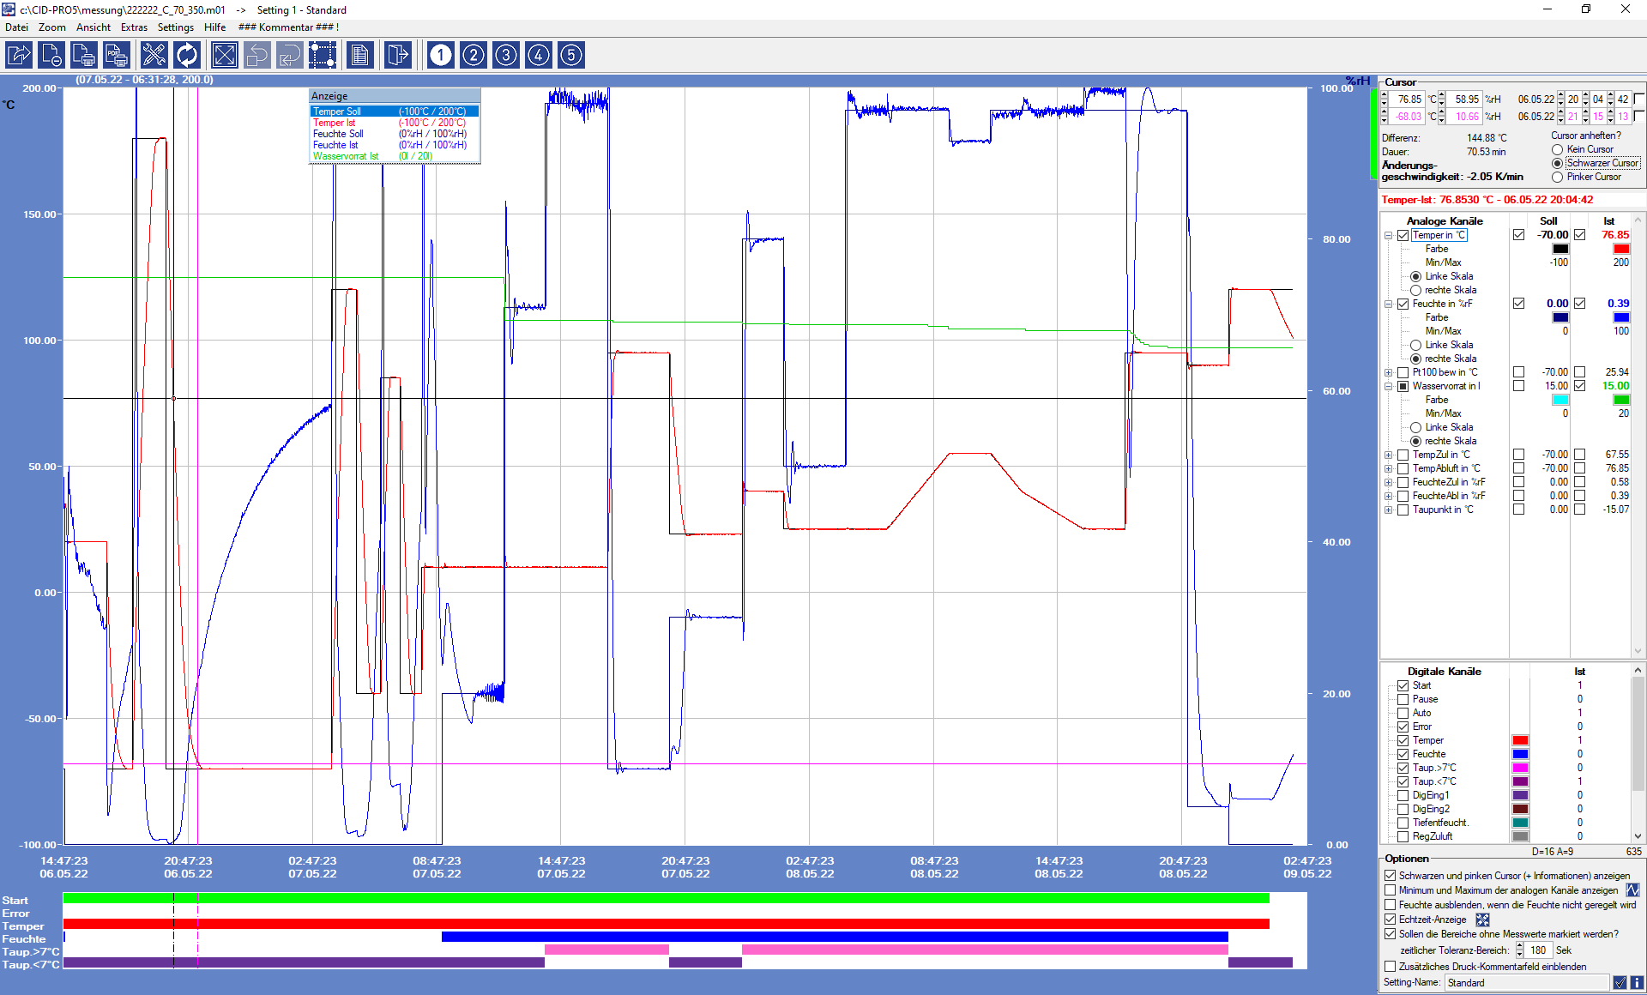Activate setting preset number 5
The width and height of the screenshot is (1647, 995).
point(571,56)
